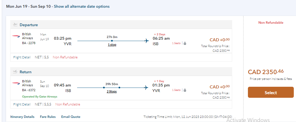Expand the 1 stop details for departure
The height and width of the screenshot is (122, 296).
click(x=112, y=45)
